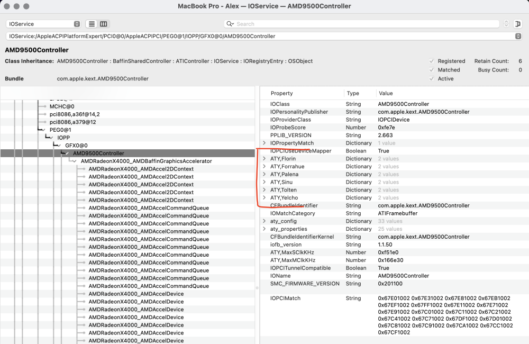Select the iofb_version property row
The height and width of the screenshot is (344, 529).
(x=395, y=245)
